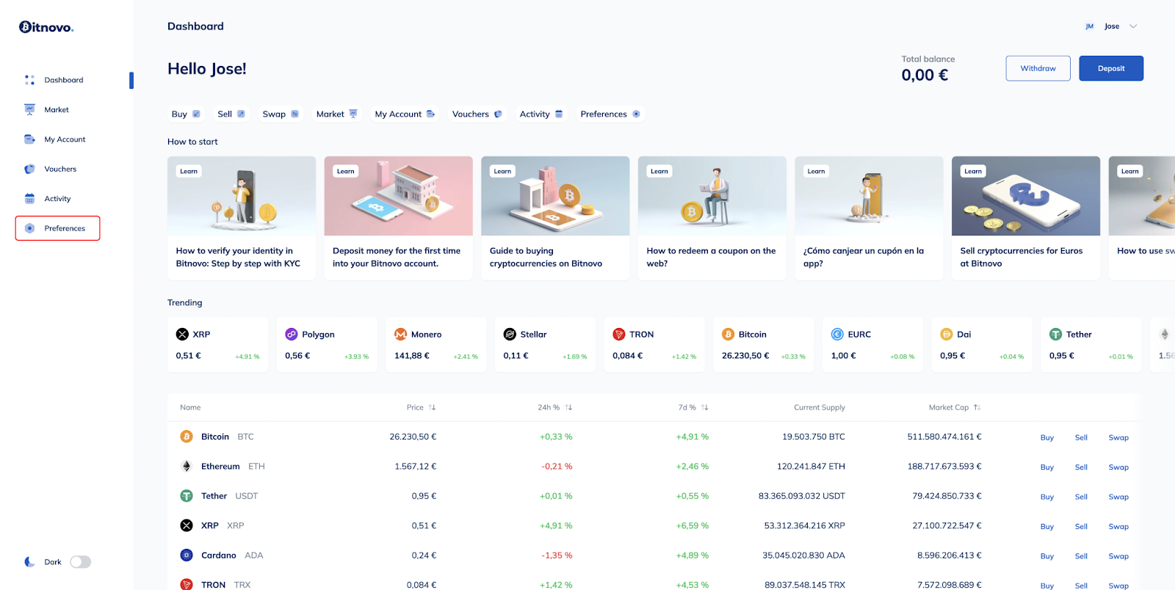Click the Cardano icon in the table row

[187, 556]
